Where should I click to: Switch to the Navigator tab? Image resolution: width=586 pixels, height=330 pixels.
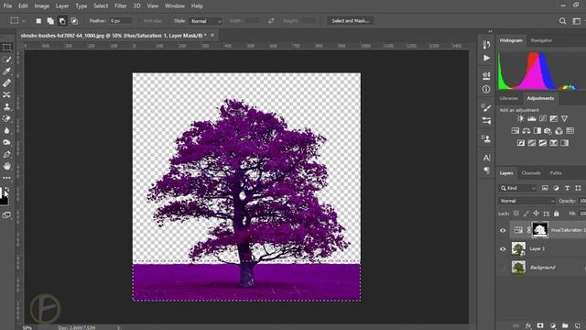point(541,40)
